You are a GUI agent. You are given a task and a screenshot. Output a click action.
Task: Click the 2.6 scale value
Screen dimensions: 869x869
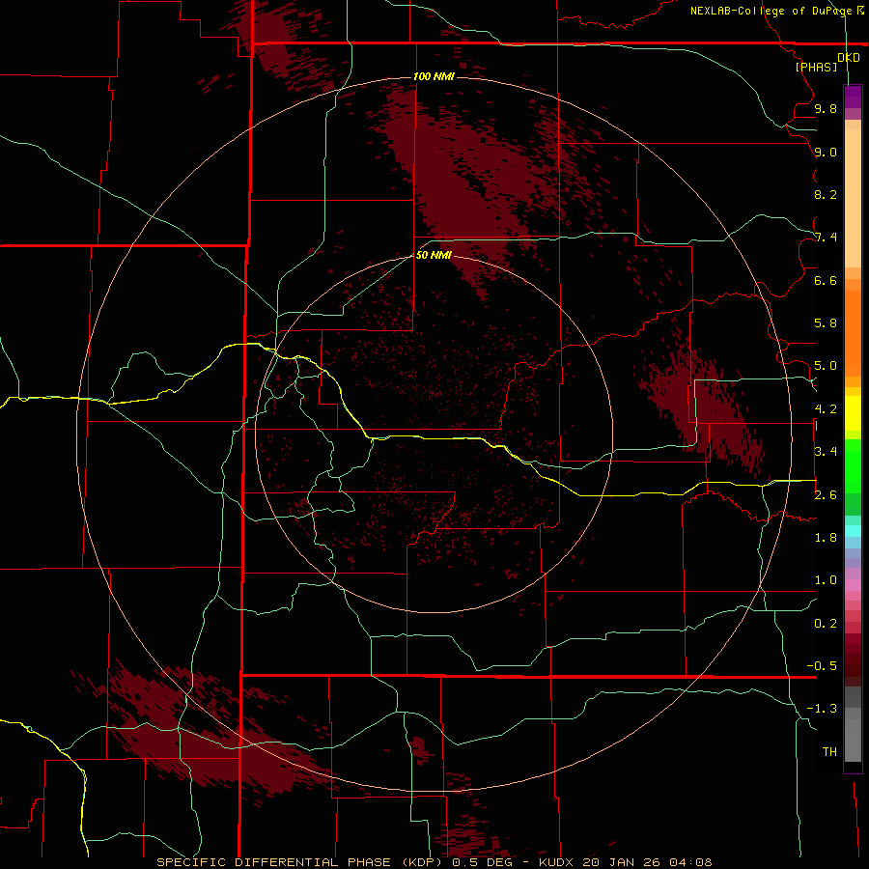[826, 495]
